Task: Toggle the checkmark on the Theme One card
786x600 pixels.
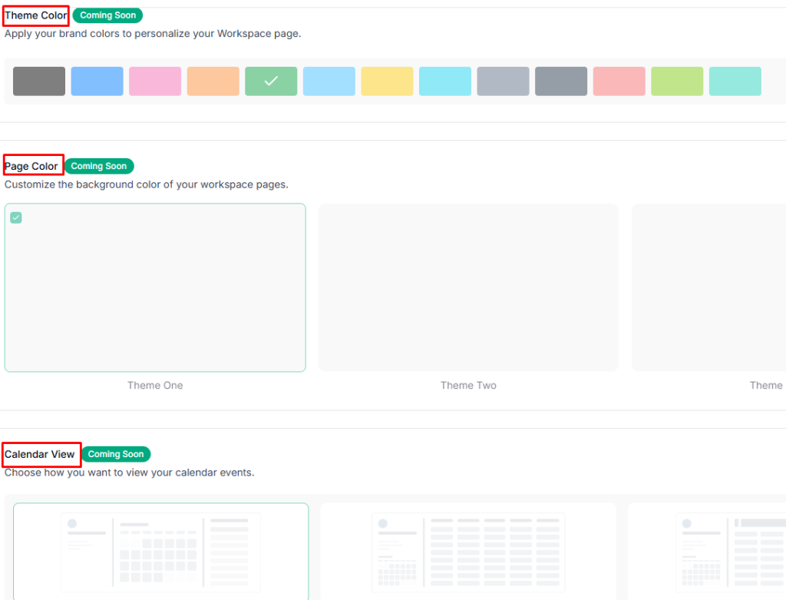Action: point(16,217)
